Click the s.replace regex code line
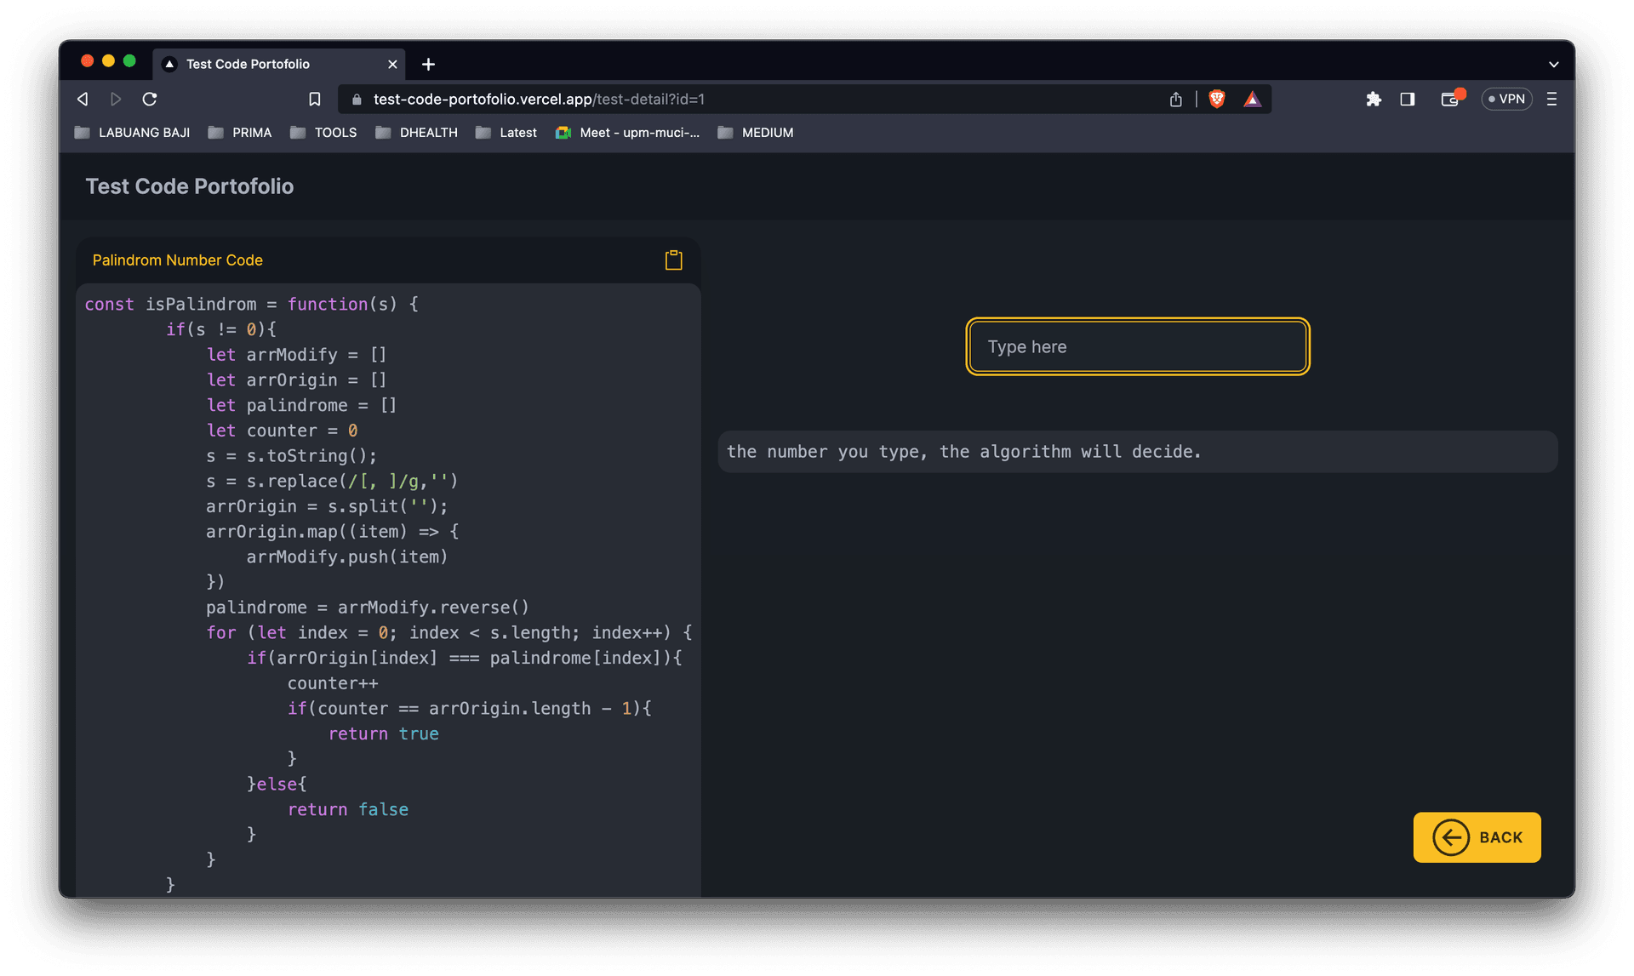Screen dimensions: 1634x976 point(332,482)
